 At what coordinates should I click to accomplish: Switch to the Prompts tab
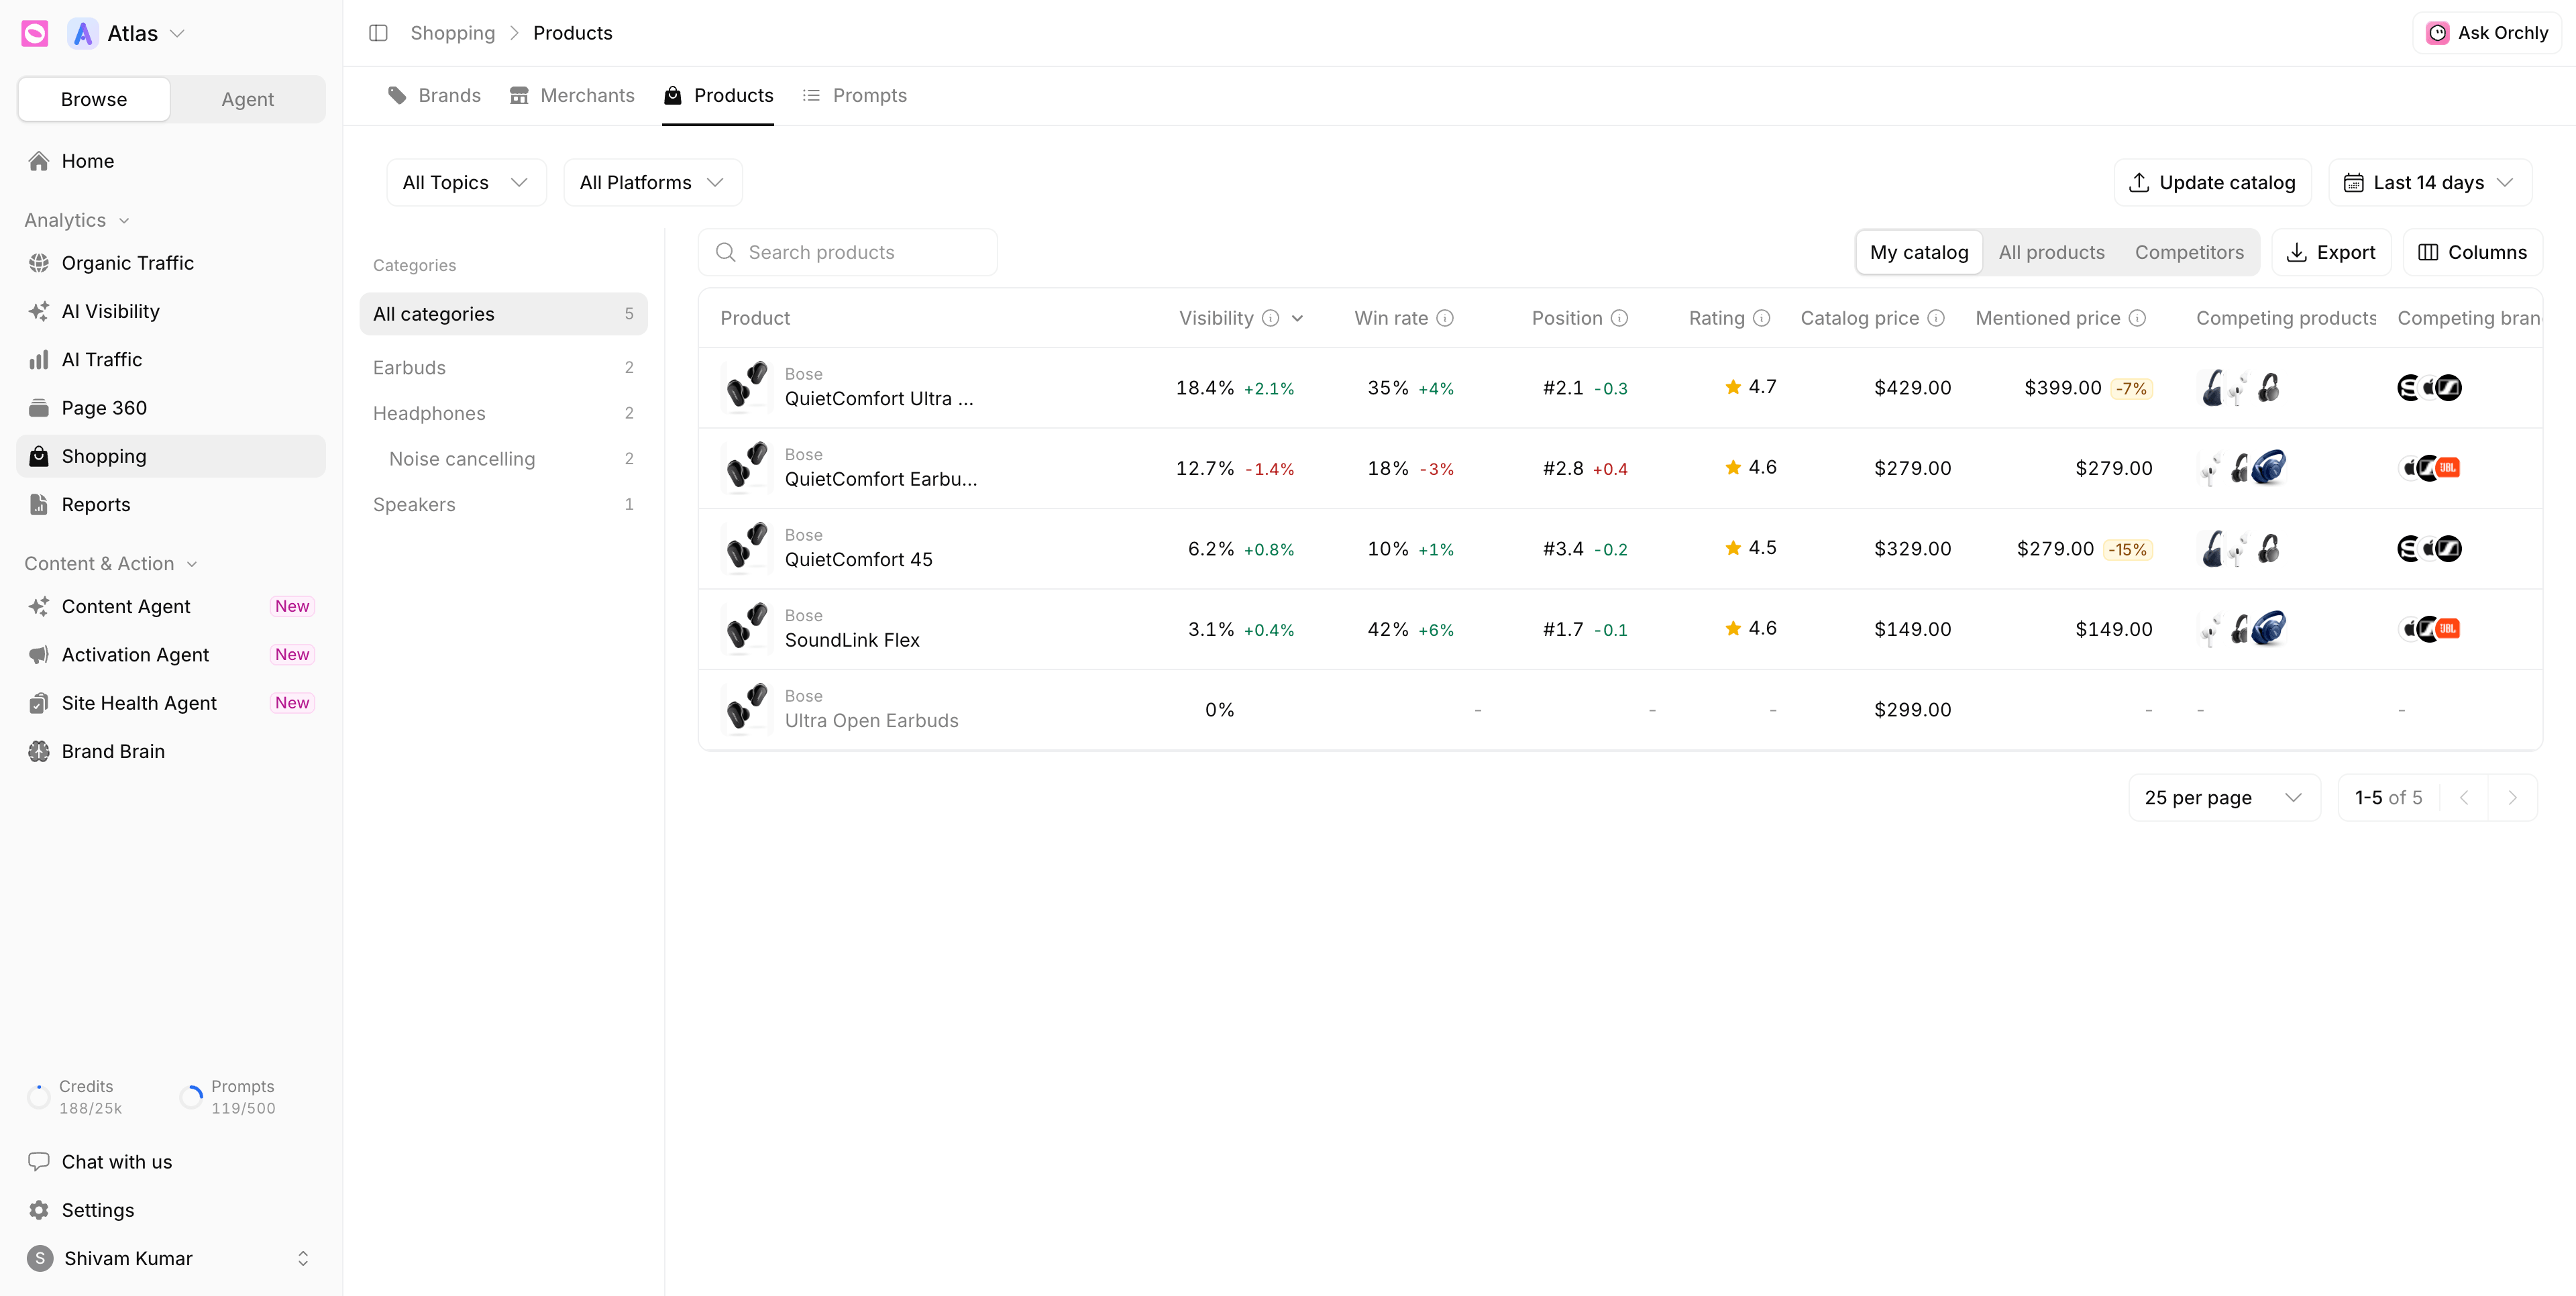(855, 95)
